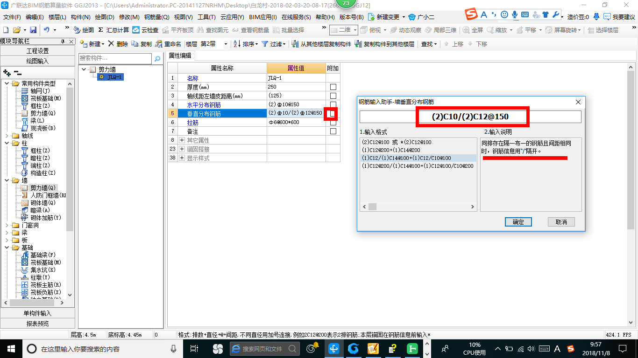Screen dimensions: 638x358
Task: Click navigation tree vertical scrollbar
Action: (x=70, y=188)
